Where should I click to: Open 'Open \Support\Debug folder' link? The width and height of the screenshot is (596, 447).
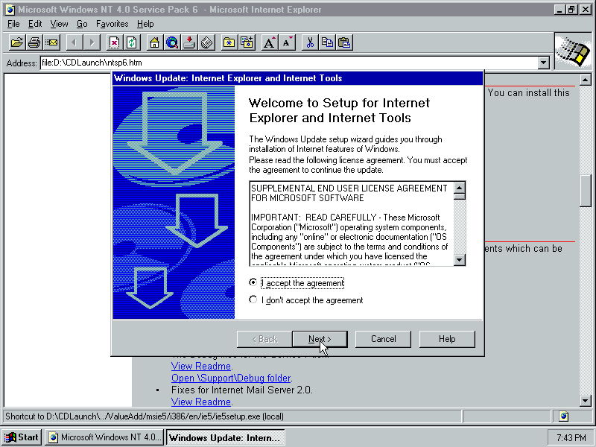pyautogui.click(x=231, y=378)
